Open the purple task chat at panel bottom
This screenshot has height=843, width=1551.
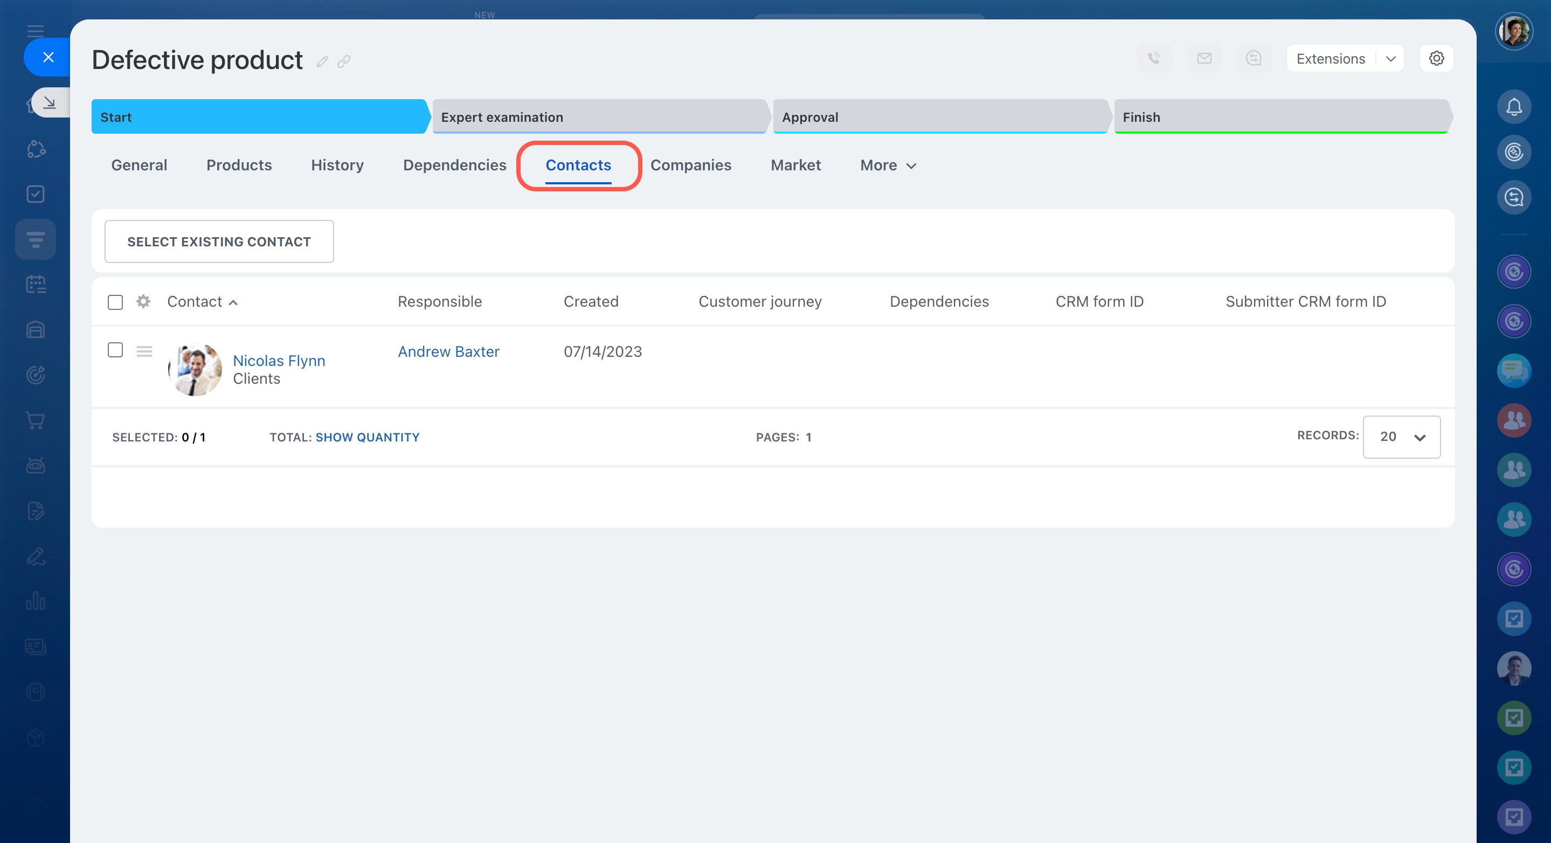tap(1514, 817)
